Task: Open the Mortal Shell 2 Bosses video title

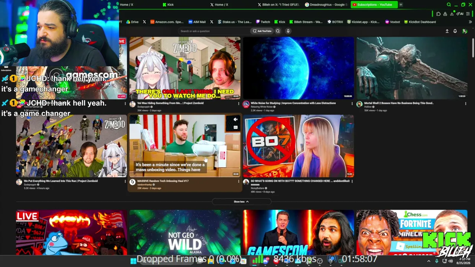Action: 399,103
